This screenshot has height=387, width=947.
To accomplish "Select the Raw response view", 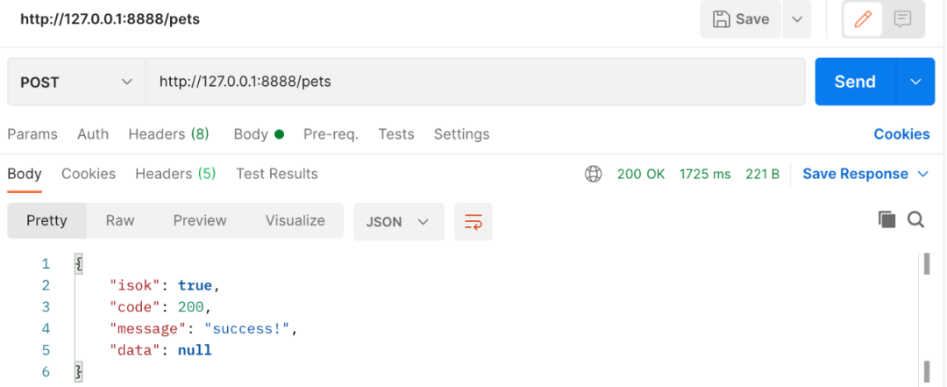I will tap(120, 221).
